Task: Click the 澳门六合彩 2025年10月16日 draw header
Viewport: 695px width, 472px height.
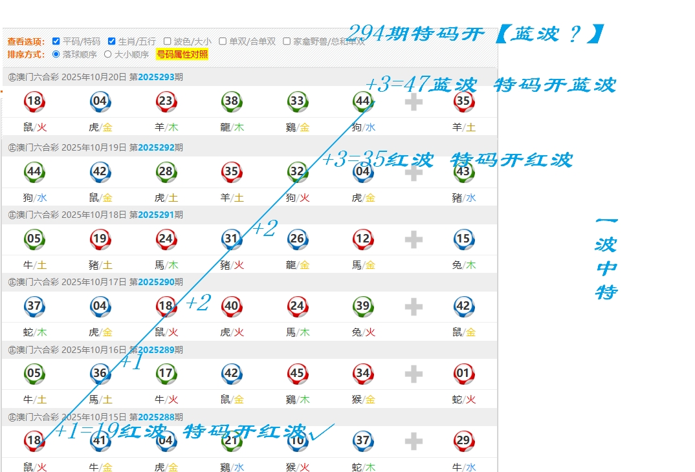Action: point(95,350)
